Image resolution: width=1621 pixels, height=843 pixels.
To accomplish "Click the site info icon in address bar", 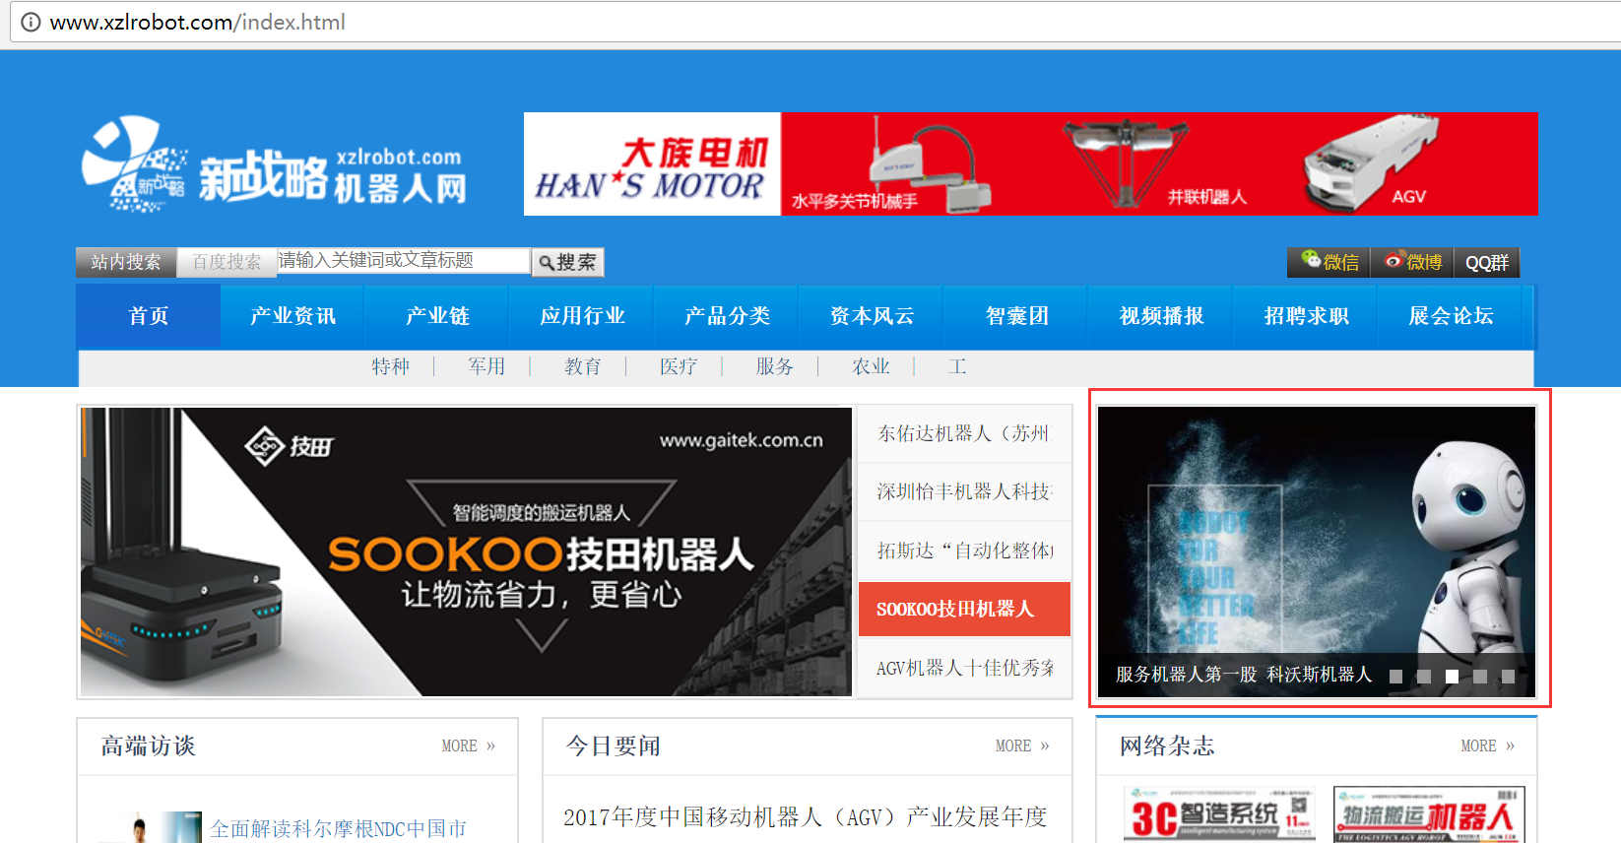I will [31, 22].
